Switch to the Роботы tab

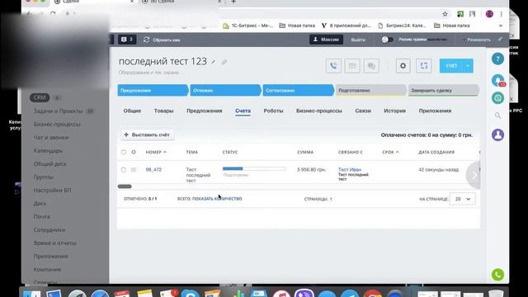click(273, 111)
